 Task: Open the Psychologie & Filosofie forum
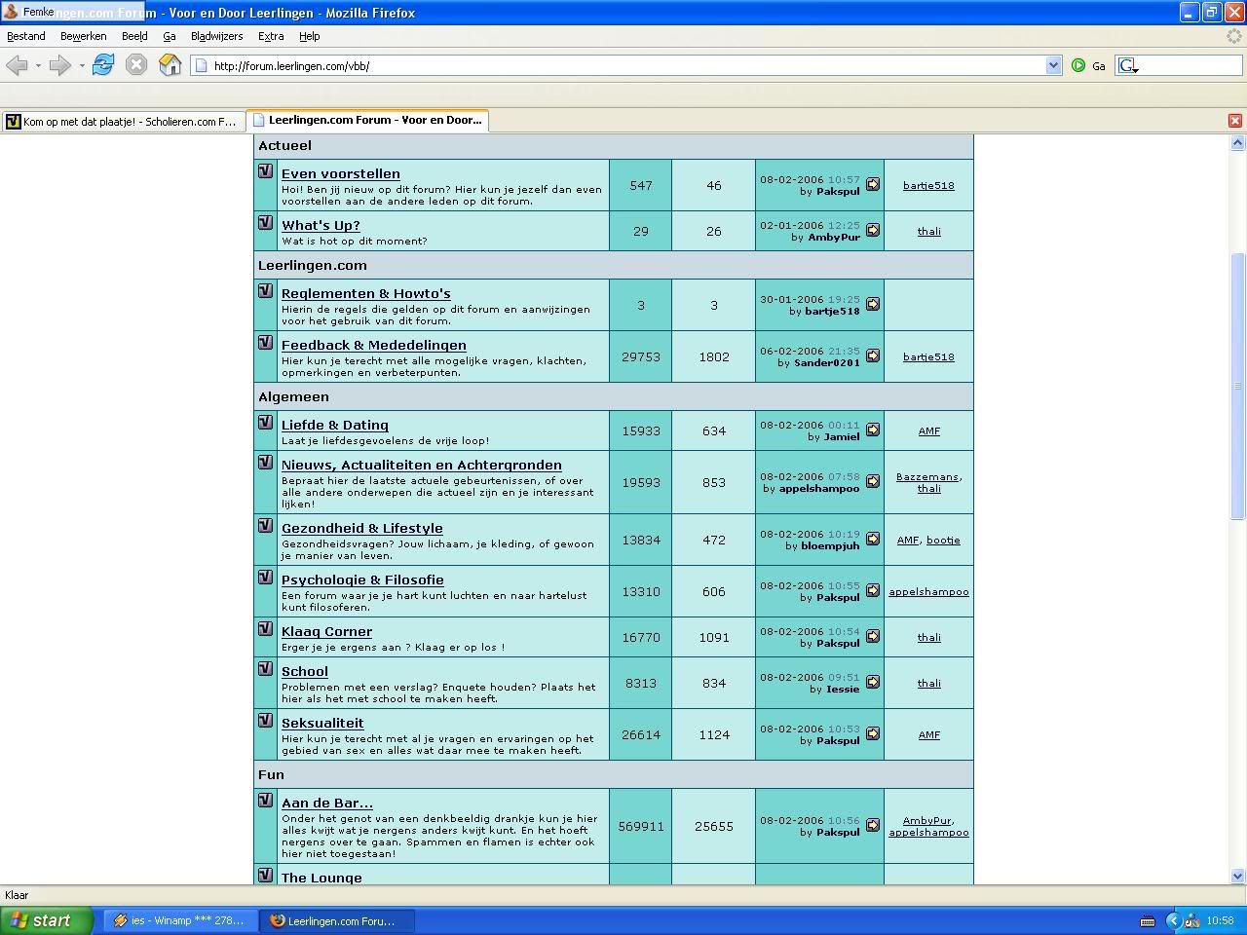[x=362, y=580]
